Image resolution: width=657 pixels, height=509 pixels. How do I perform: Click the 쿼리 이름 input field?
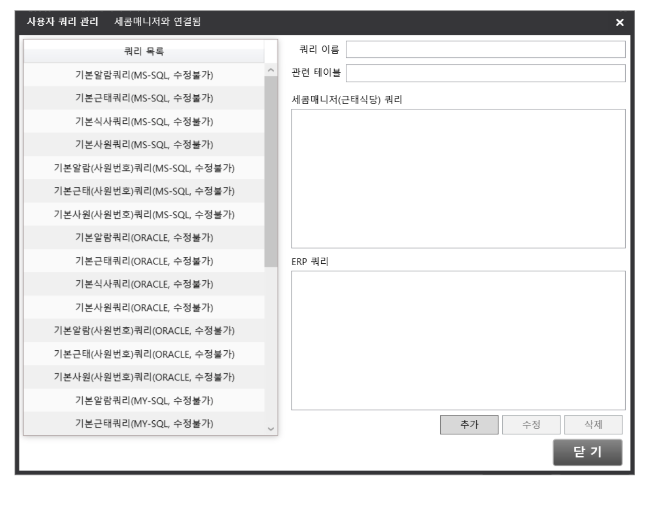point(485,49)
